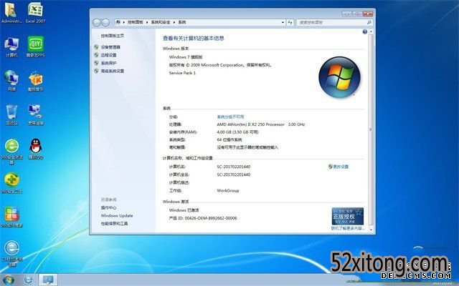The width and height of the screenshot is (459, 286).
Task: Open 性能信息和工具 sidebar link
Action: 114,224
